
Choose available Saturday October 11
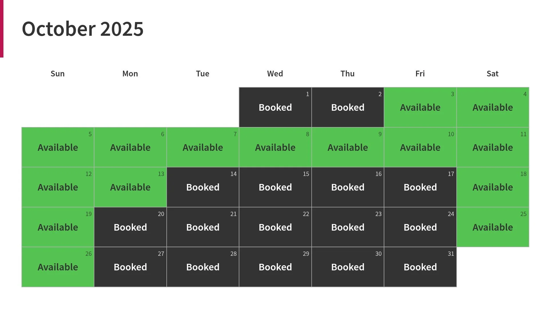tap(493, 147)
